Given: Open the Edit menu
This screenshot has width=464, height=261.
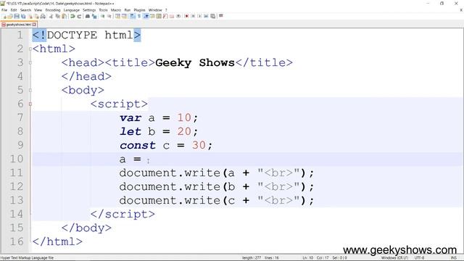Looking at the screenshot, I should (x=14, y=10).
